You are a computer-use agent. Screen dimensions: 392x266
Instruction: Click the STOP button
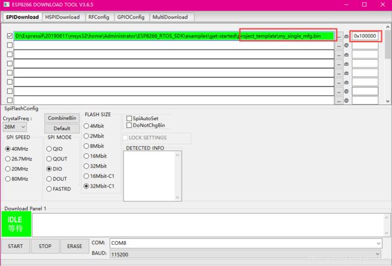point(45,246)
